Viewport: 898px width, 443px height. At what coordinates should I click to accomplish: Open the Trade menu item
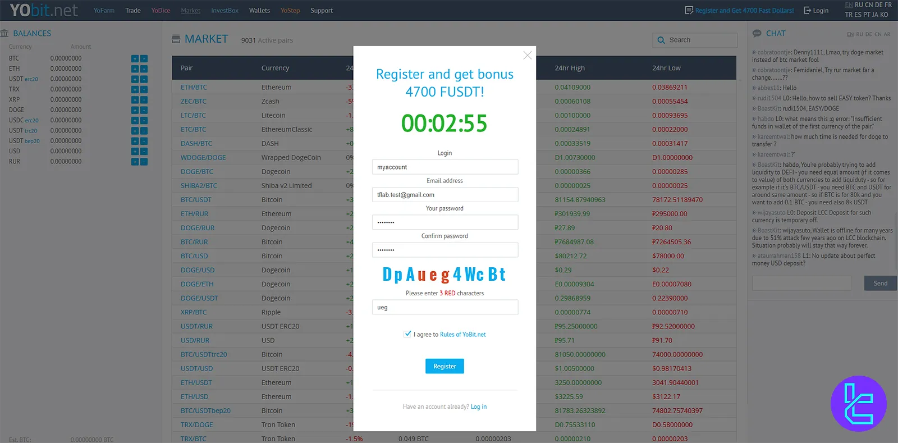pos(133,10)
